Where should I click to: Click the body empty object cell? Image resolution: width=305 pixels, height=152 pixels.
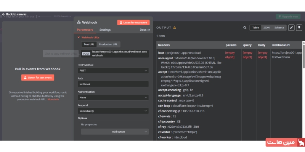click(x=263, y=55)
